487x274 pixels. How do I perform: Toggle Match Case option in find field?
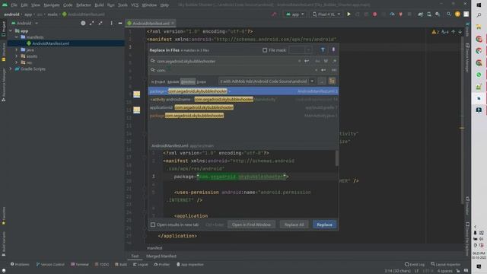coord(317,61)
